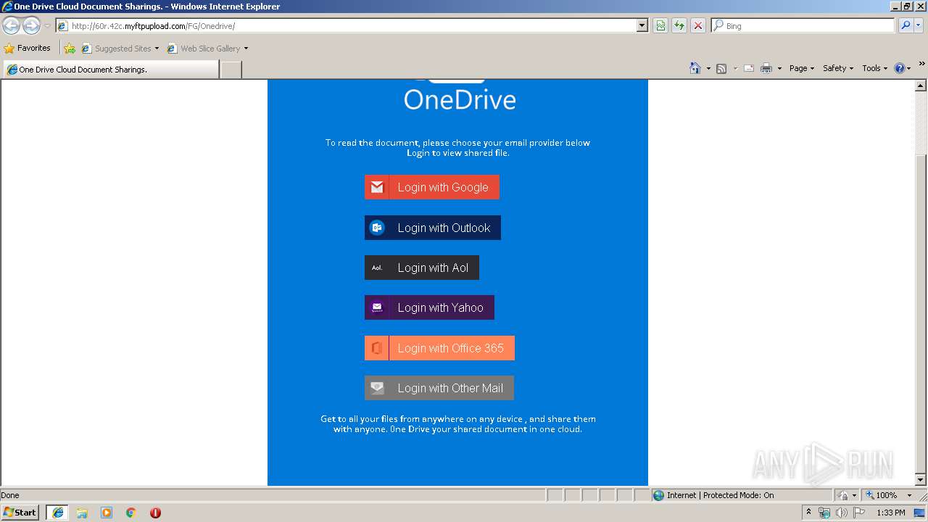Click the volume speaker tray icon
Viewport: 928px width, 522px height.
(842, 513)
